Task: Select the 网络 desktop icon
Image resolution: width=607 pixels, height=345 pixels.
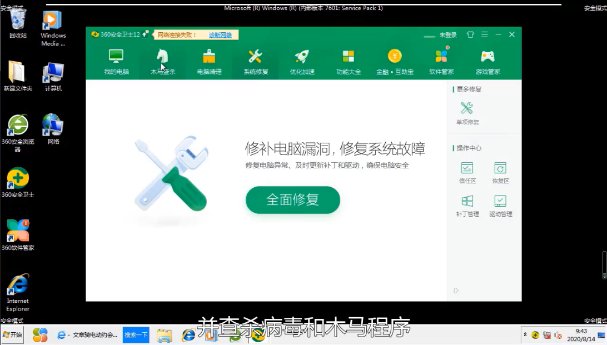Action: 53,129
